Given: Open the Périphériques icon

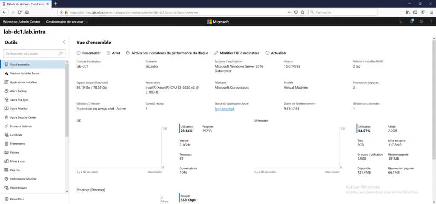Looking at the screenshot, I should [x=6, y=187].
